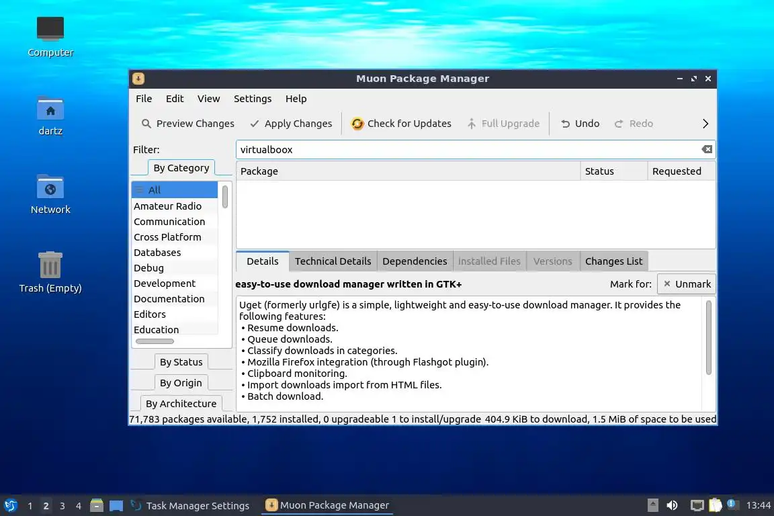Switch to the By Architecture filter
Screen dimensions: 774x516
(x=181, y=403)
